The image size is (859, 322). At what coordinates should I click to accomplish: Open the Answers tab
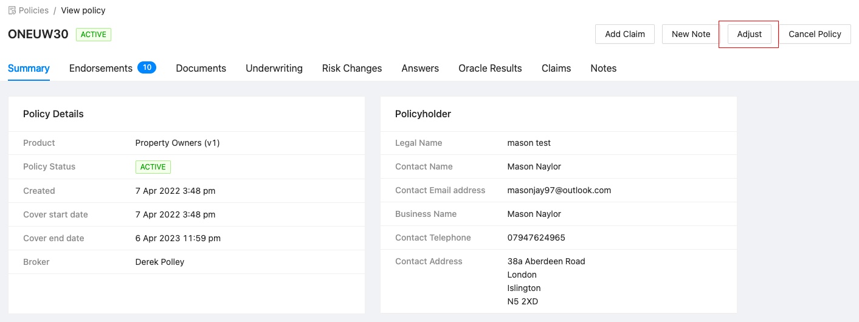pyautogui.click(x=420, y=68)
